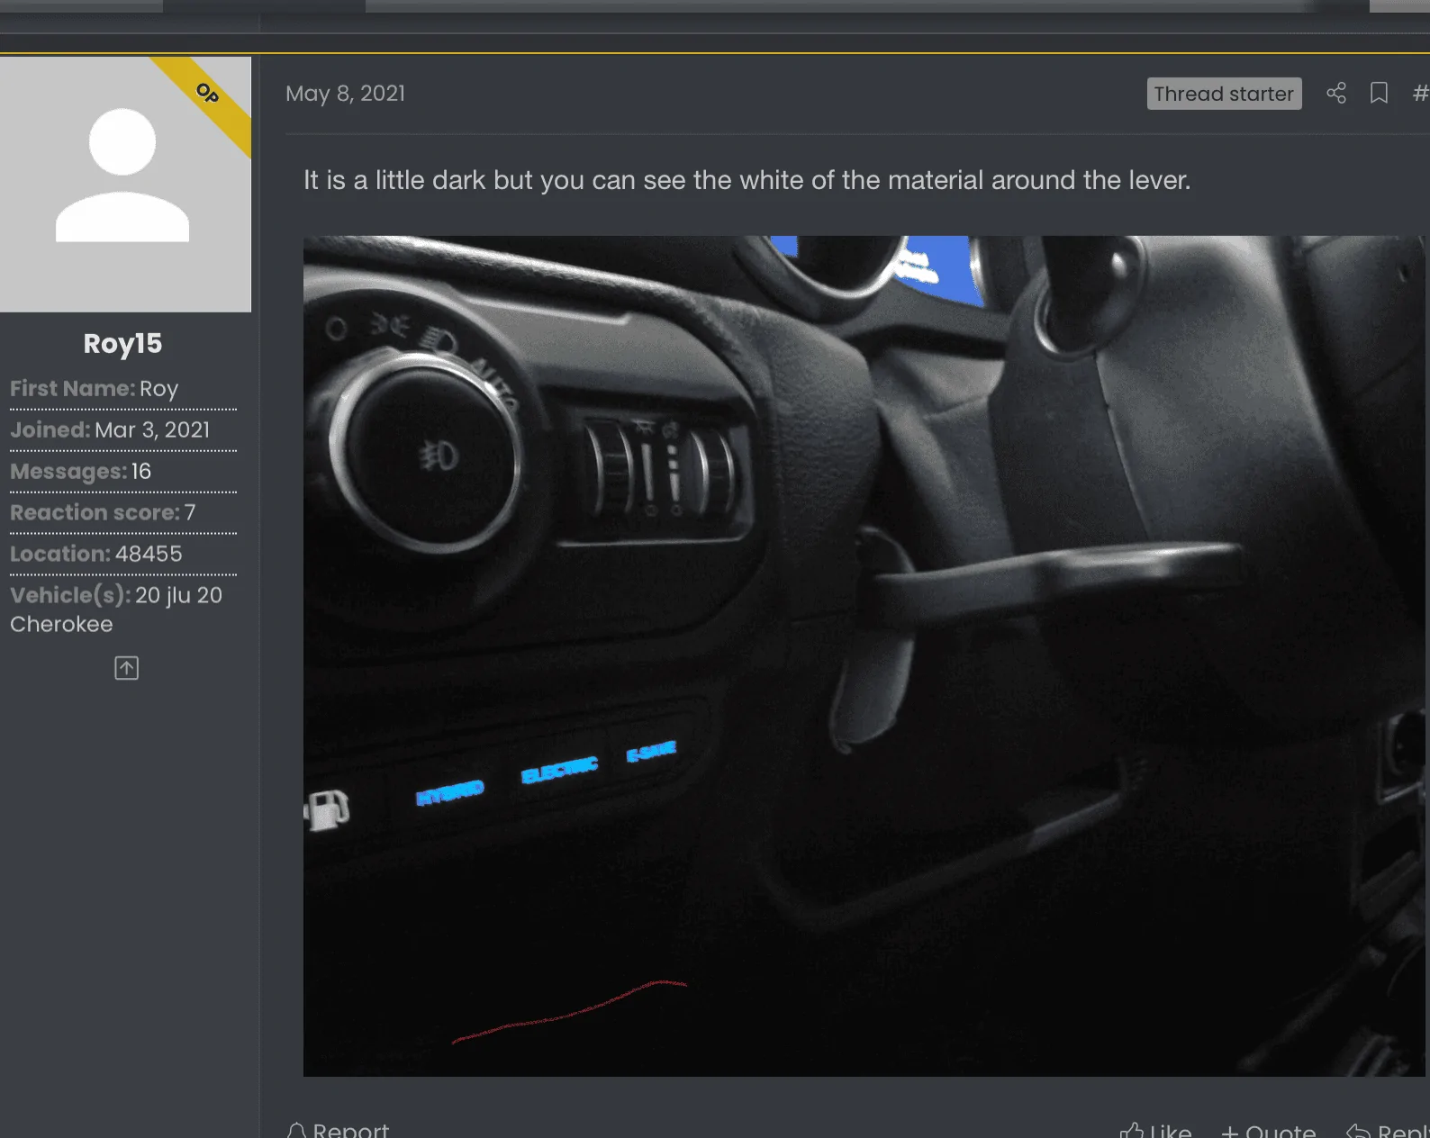Image resolution: width=1430 pixels, height=1138 pixels.
Task: Like the post
Action: pos(1155,1131)
